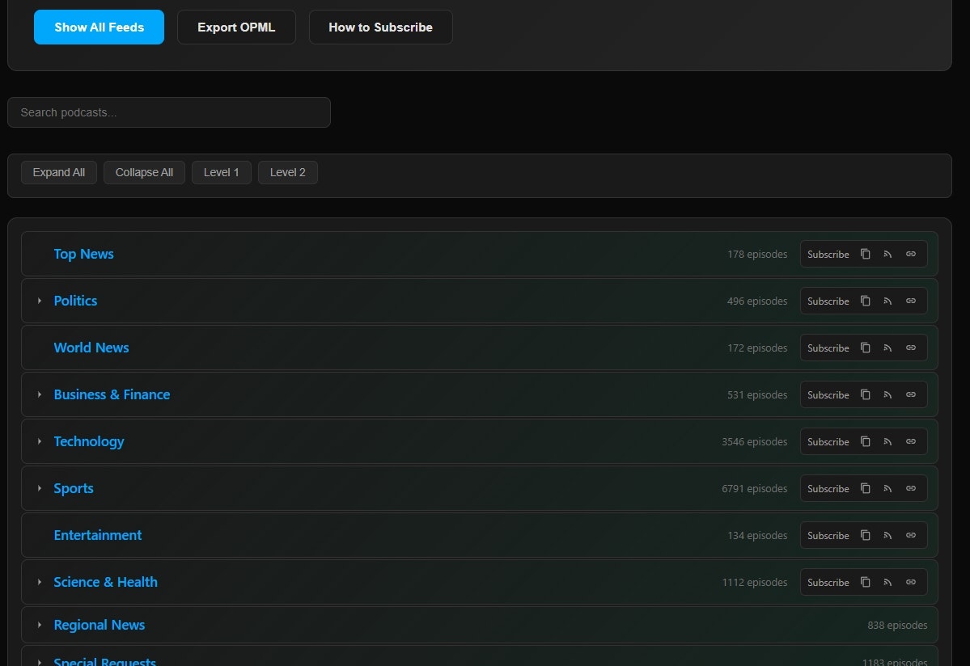Open the RSS icon for Science & Health
The image size is (970, 666).
(x=887, y=582)
